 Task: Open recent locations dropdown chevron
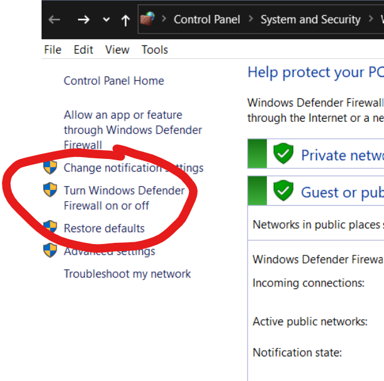tap(106, 20)
